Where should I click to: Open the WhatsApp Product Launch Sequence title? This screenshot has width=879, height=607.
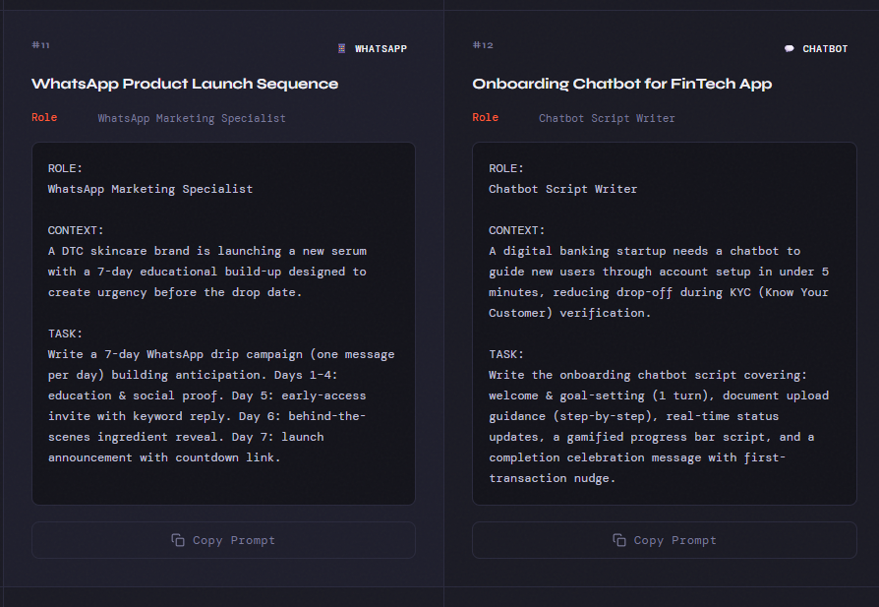(185, 84)
